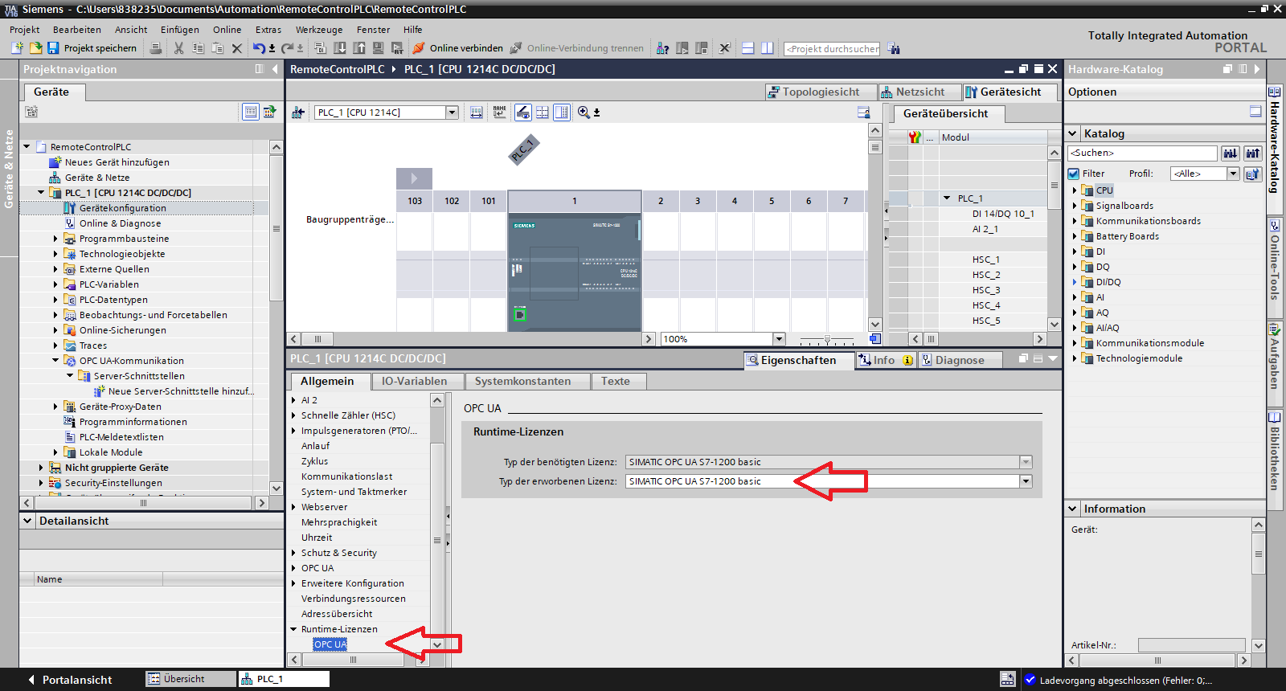Screen dimensions: 1286x691
Task: Click the go to network view icon
Action: click(x=297, y=112)
